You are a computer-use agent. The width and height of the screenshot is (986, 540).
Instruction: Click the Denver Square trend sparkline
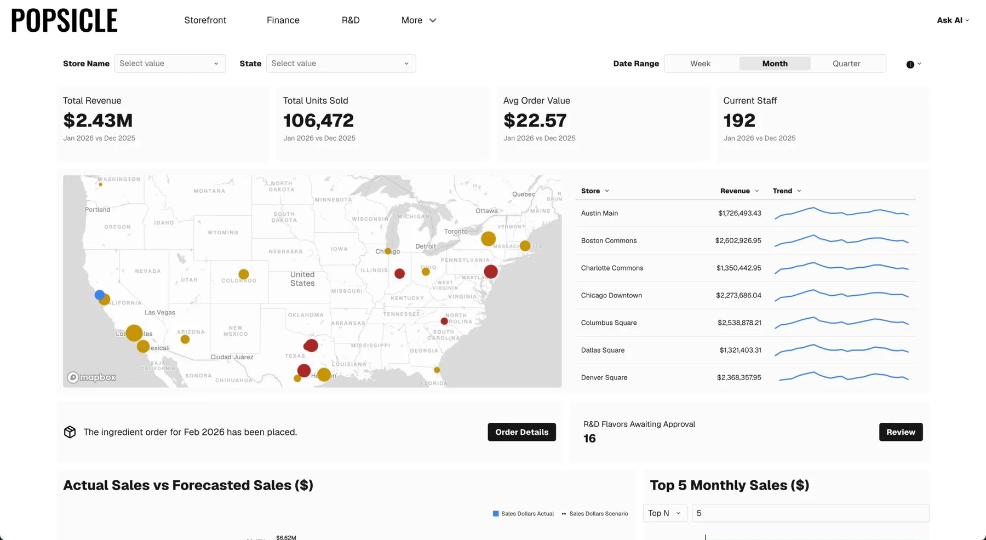point(844,376)
